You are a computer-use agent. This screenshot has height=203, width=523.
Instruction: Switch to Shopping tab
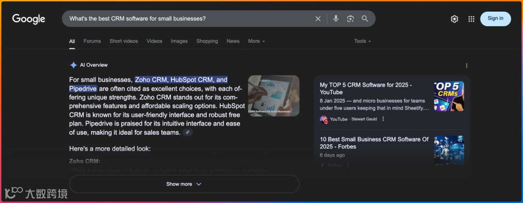(207, 41)
